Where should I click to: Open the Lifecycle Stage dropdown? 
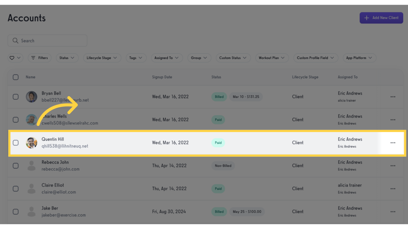pyautogui.click(x=102, y=58)
